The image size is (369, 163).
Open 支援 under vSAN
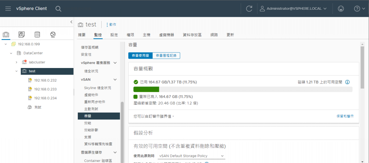[x=88, y=137]
